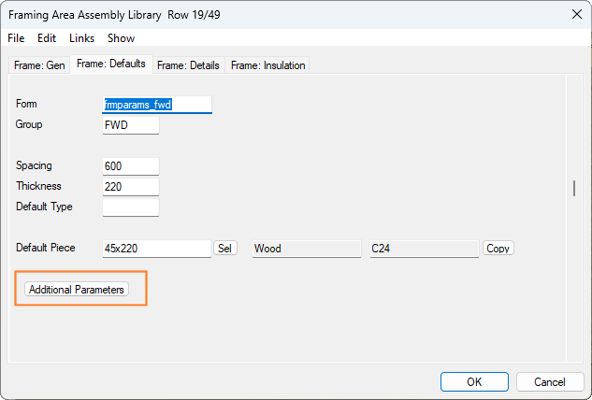
Task: Click the empty Default Type field
Action: coord(131,207)
